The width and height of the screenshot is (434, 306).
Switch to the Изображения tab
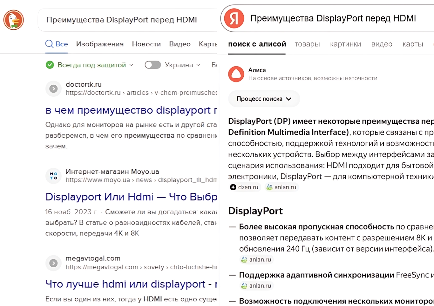point(100,44)
